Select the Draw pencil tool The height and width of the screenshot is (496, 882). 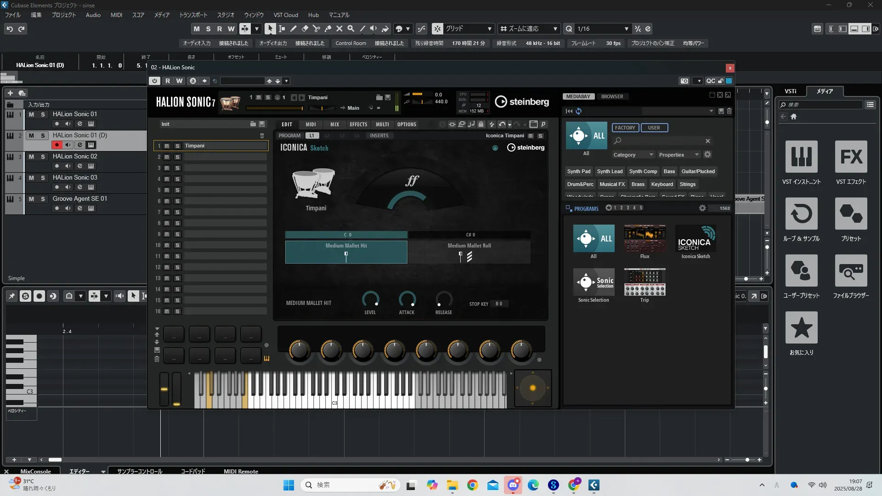tap(293, 28)
